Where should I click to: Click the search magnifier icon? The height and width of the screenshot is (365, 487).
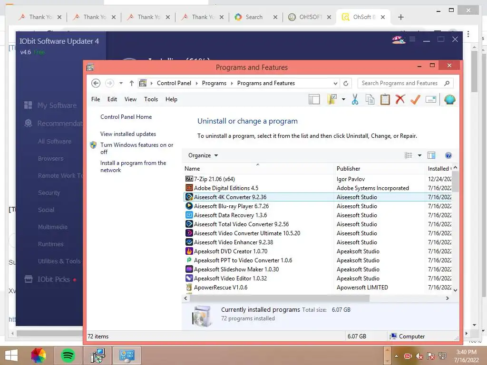[x=447, y=83]
